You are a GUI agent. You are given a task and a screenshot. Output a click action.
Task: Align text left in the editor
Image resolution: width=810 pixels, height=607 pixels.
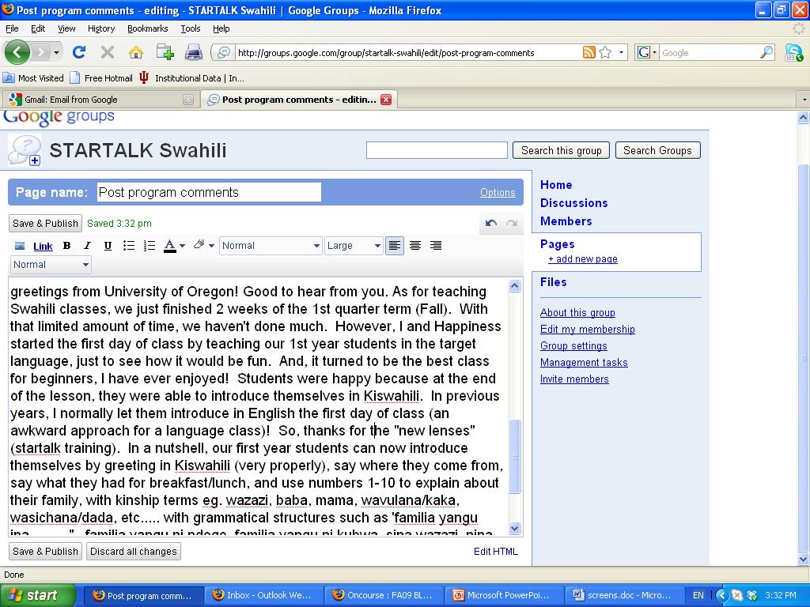coord(394,246)
